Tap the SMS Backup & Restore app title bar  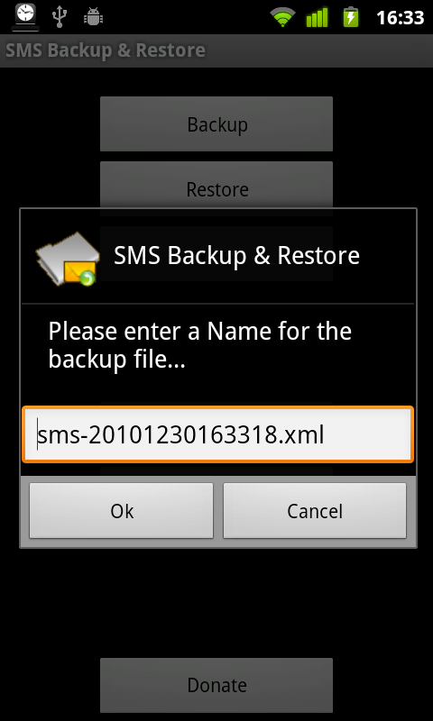(216, 50)
